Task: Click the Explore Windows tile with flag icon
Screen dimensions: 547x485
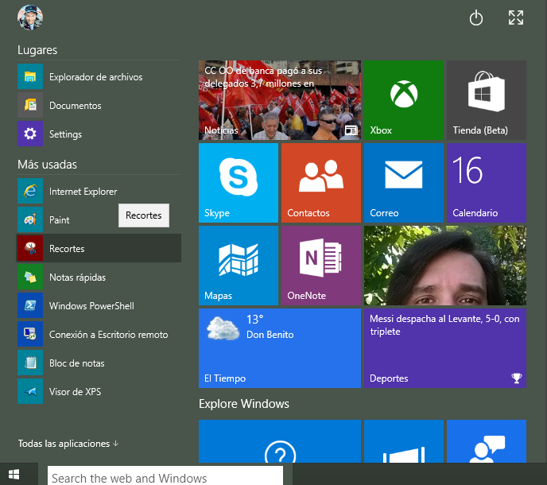Action: (404, 441)
